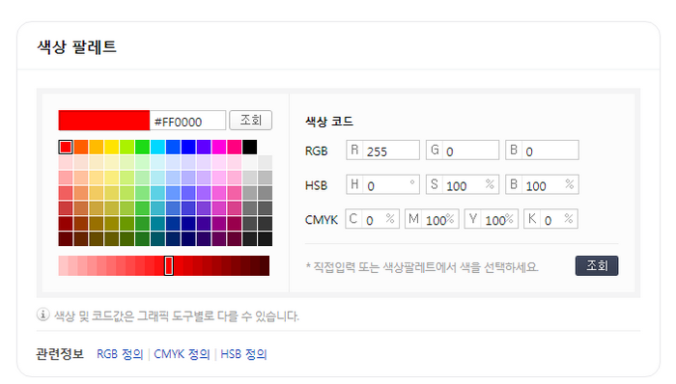Select the violet swatch in top palette row
This screenshot has width=676, height=384.
point(204,148)
